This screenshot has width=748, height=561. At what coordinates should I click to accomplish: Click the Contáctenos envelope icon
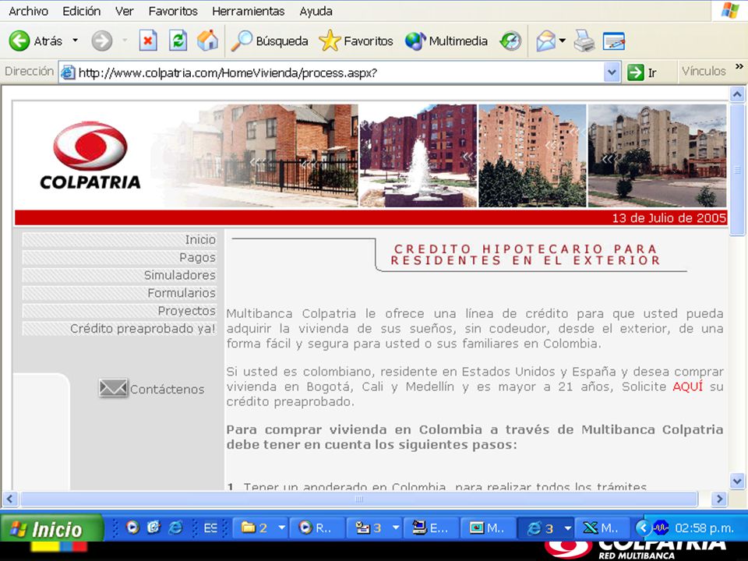point(113,388)
